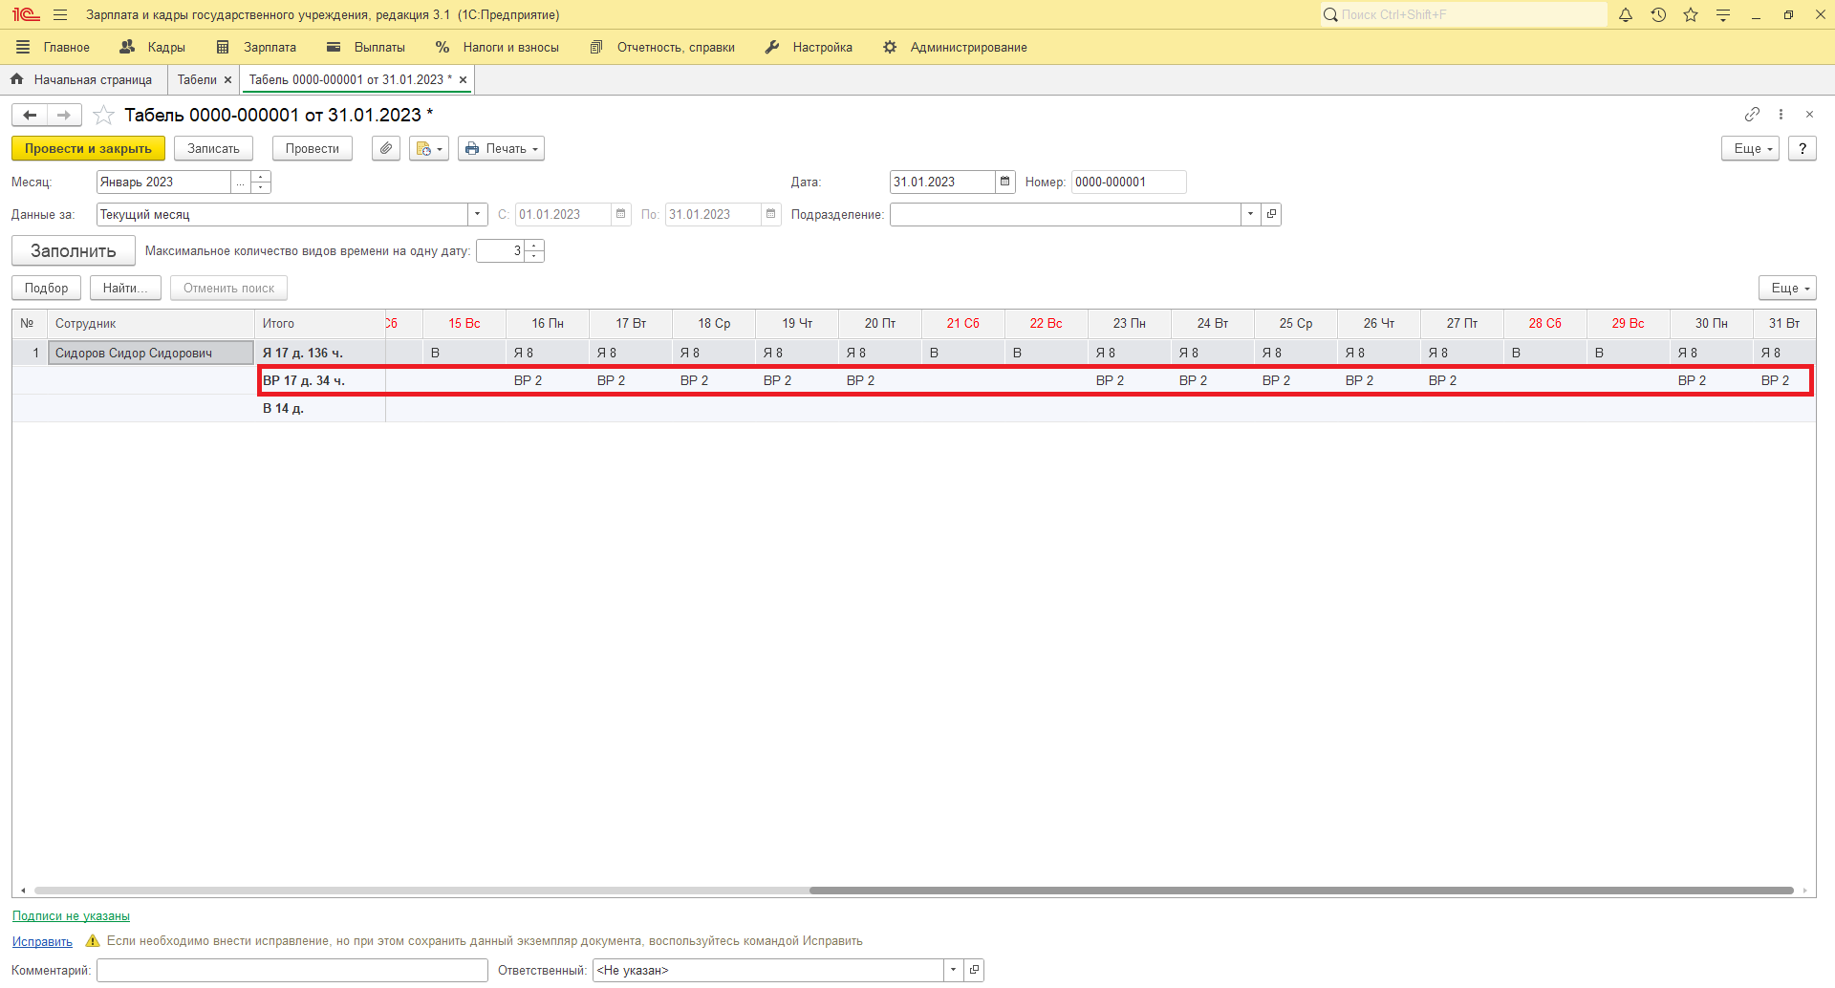Image resolution: width=1835 pixels, height=988 pixels.
Task: Click the Сотрудник column header
Action: [x=151, y=324]
